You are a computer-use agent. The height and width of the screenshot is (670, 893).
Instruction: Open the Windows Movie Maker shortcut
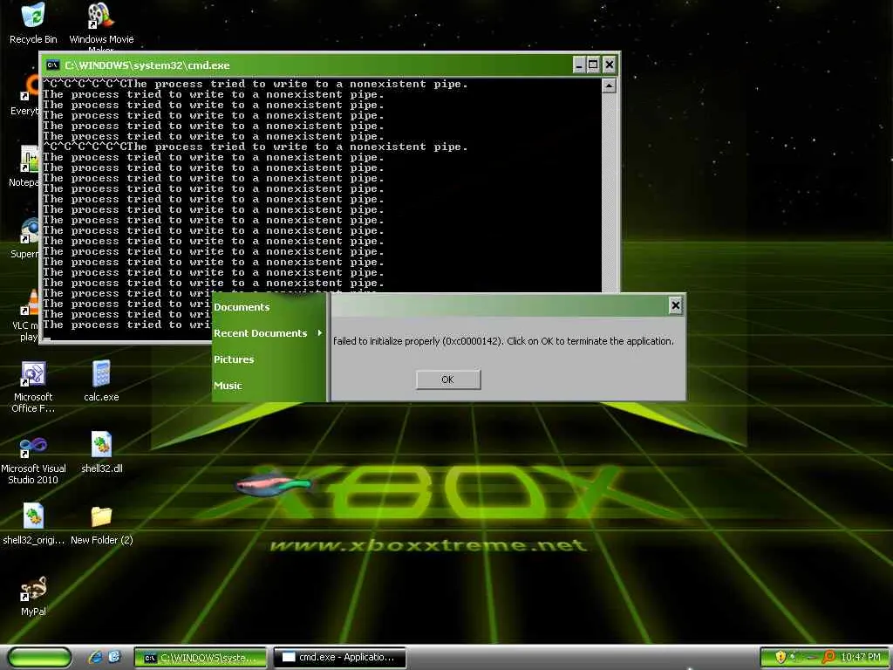pyautogui.click(x=101, y=25)
